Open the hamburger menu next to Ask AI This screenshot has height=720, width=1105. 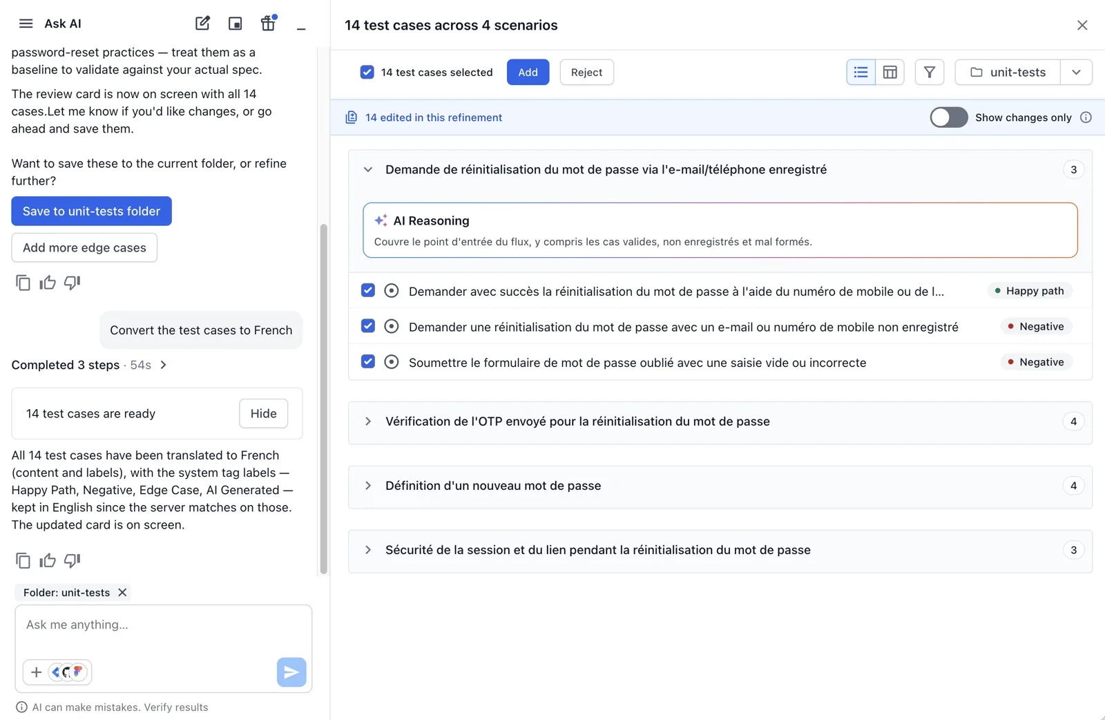26,23
